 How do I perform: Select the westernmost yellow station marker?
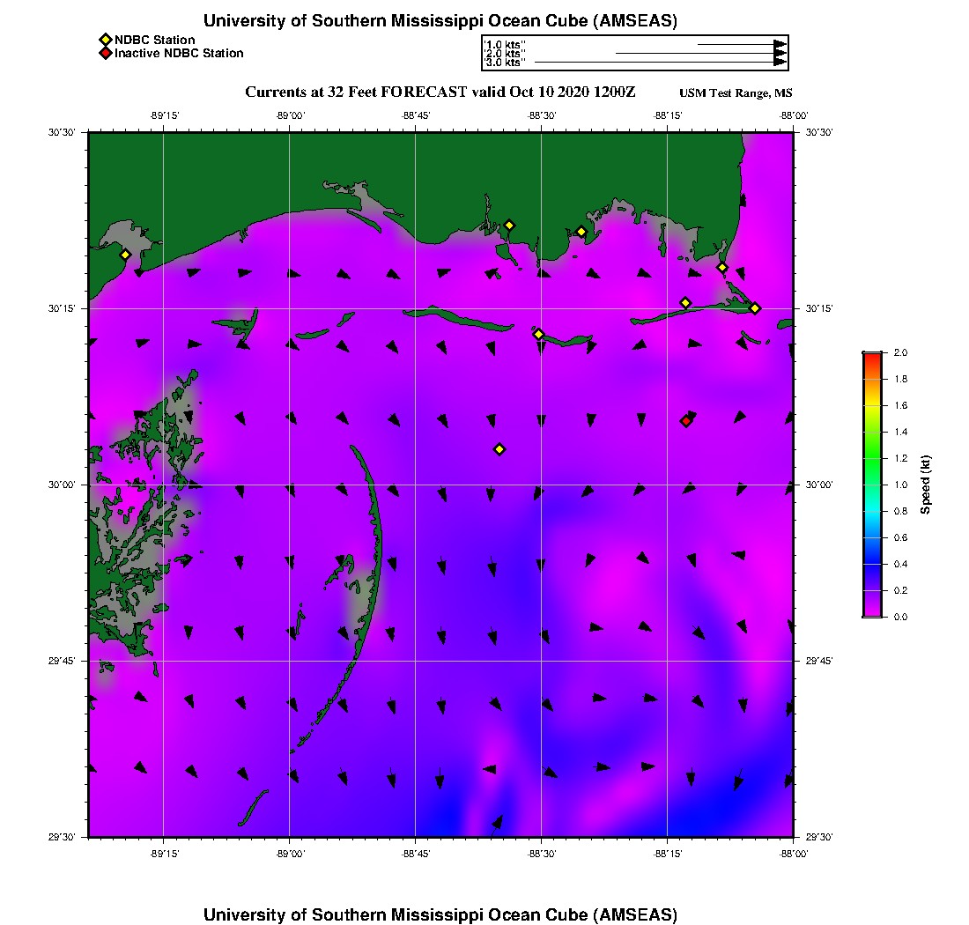click(x=125, y=255)
